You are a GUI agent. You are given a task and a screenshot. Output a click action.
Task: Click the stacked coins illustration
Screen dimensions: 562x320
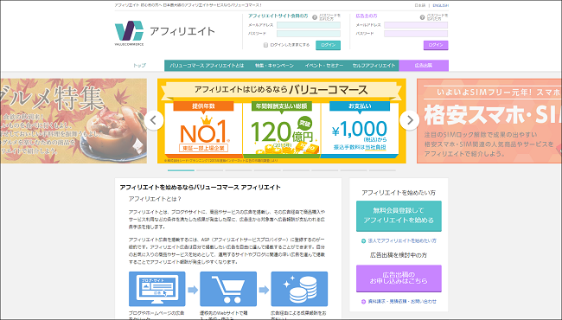(x=299, y=289)
